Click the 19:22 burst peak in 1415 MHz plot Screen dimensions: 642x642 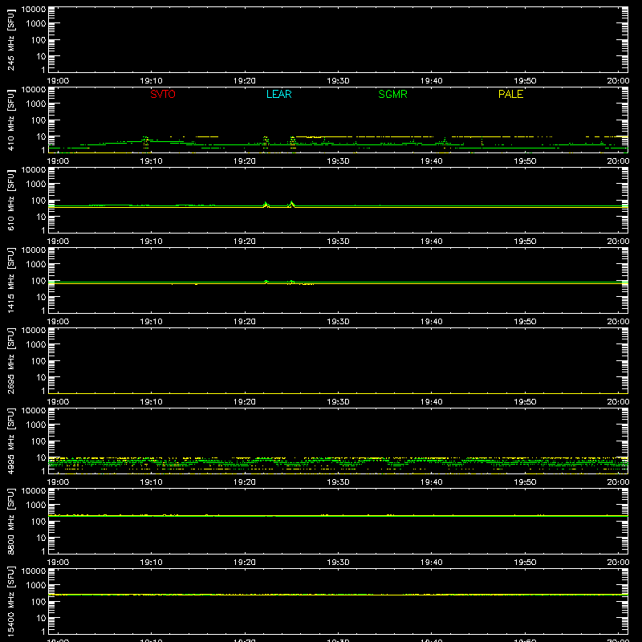pos(266,282)
